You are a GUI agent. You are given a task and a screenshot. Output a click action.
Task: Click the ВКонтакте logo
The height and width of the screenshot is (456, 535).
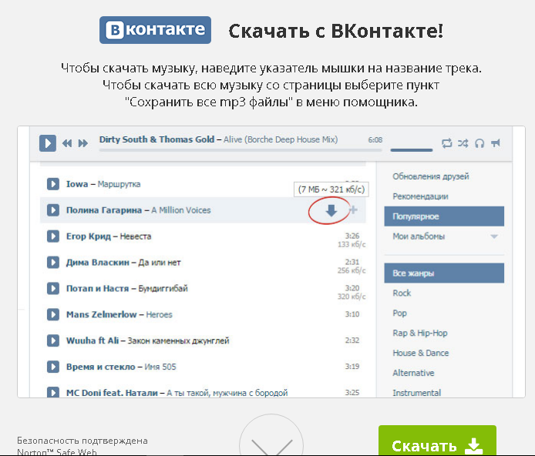coord(155,30)
